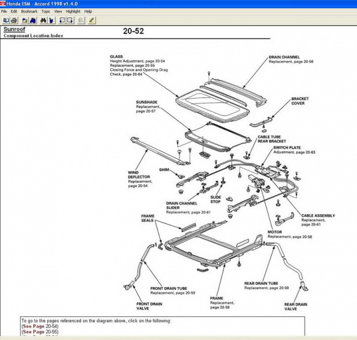The width and height of the screenshot is (357, 340).
Task: Click the FRAME SEALS label
Action: pyautogui.click(x=147, y=218)
